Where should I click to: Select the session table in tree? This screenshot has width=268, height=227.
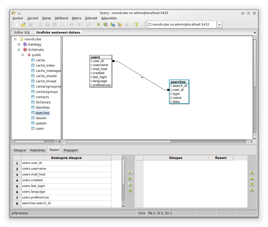coord(41,118)
